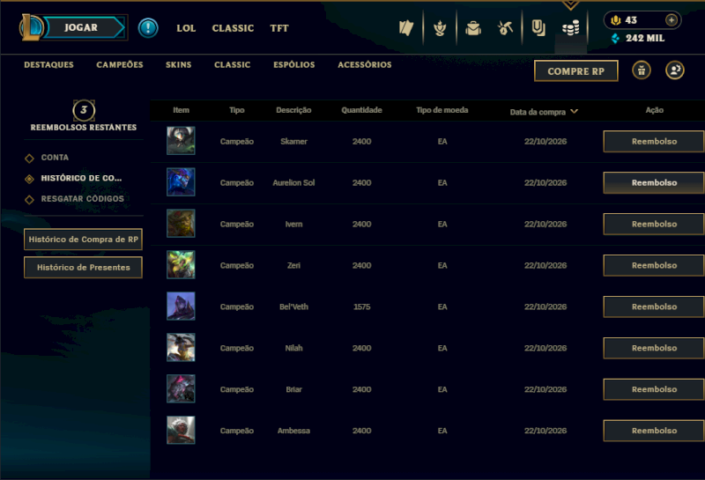Open the account profile icon
The height and width of the screenshot is (480, 705).
click(675, 70)
